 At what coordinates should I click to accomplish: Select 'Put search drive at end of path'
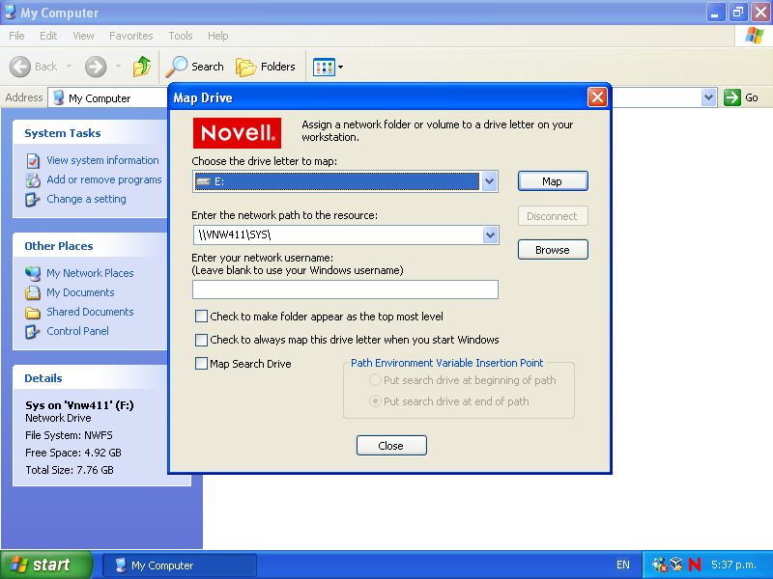coord(375,401)
